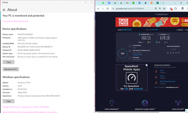The width and height of the screenshot is (188, 113).
Task: Open the Extensions puzzle icon
Action: click(x=176, y=8)
